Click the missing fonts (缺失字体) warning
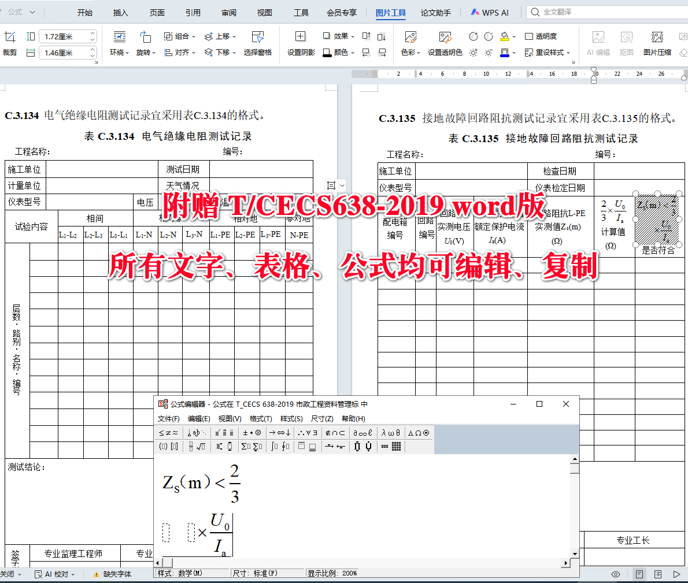 pyautogui.click(x=112, y=574)
